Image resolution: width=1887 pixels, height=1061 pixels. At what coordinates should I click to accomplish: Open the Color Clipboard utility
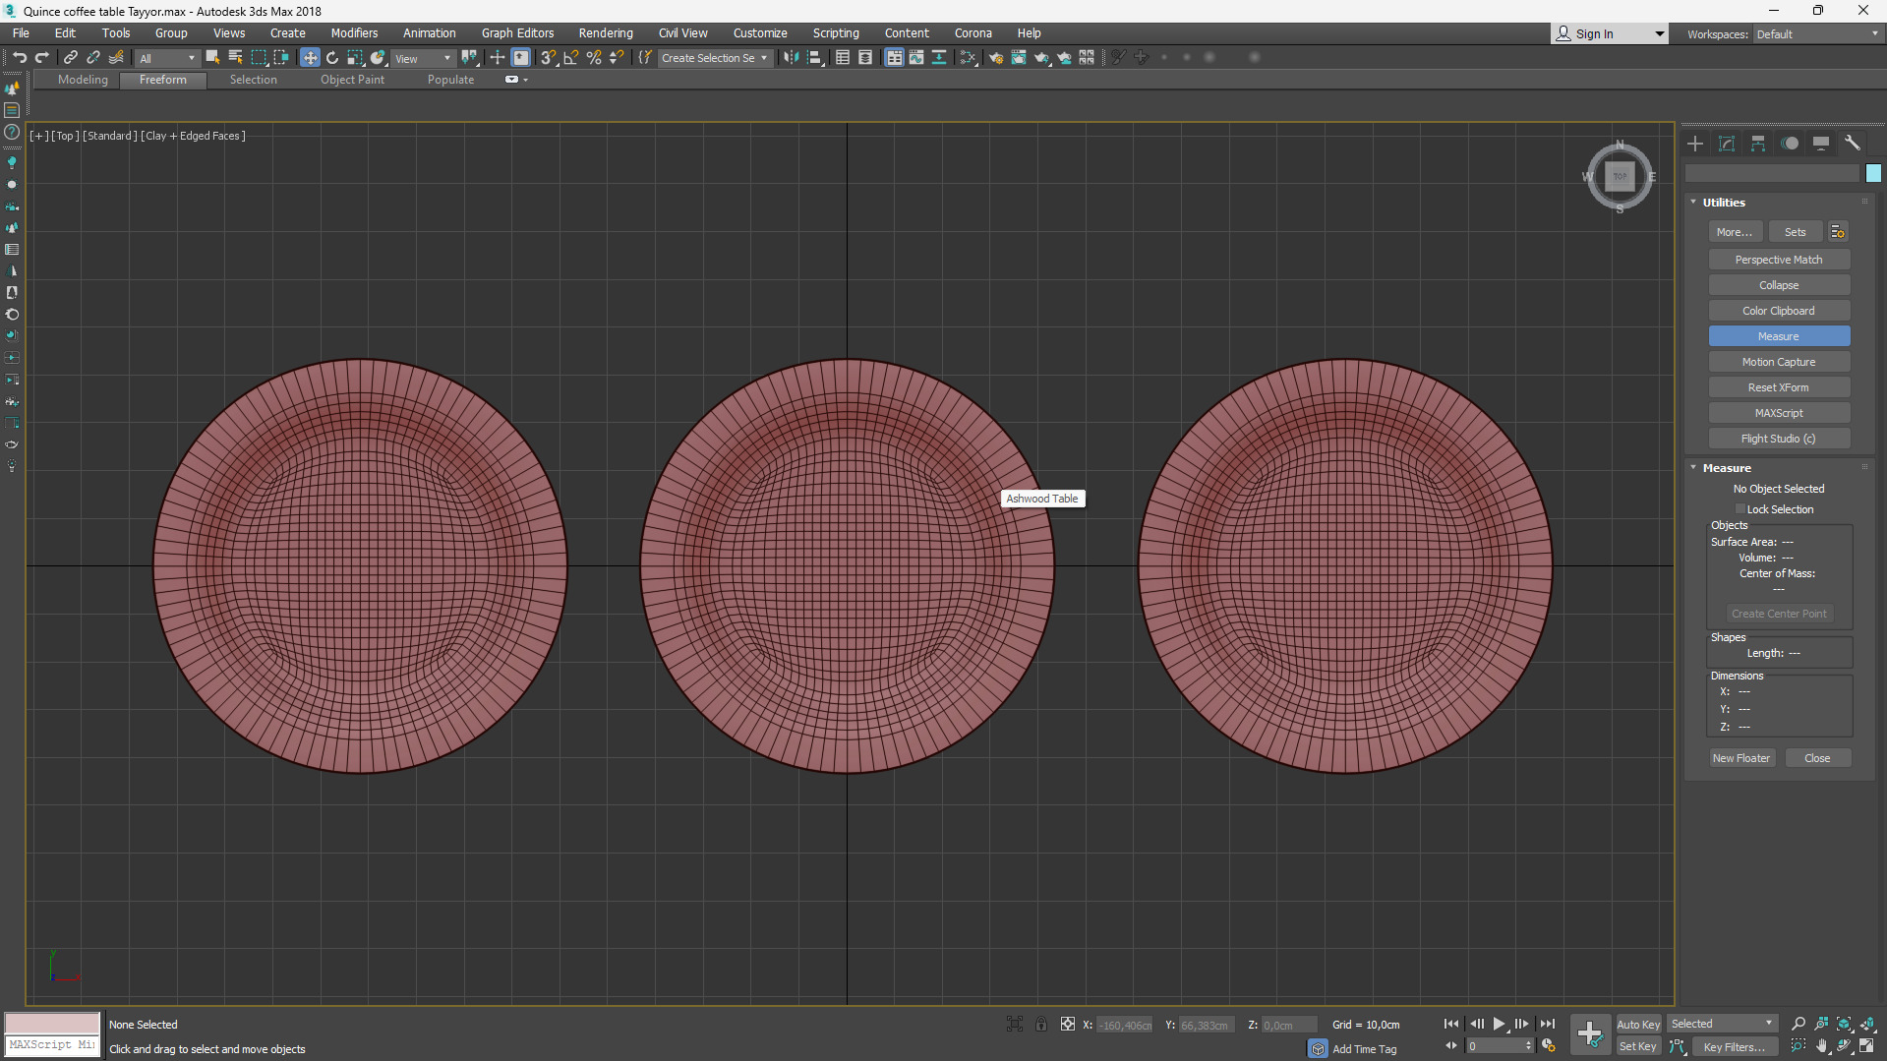(1779, 311)
